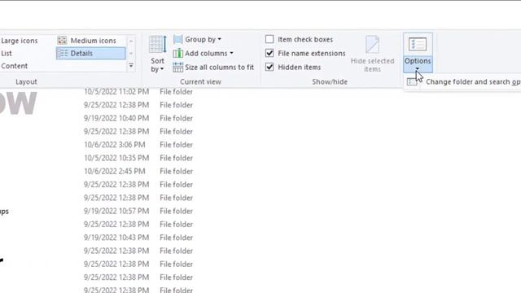521x293 pixels.
Task: Open Group by dropdown
Action: coord(197,40)
